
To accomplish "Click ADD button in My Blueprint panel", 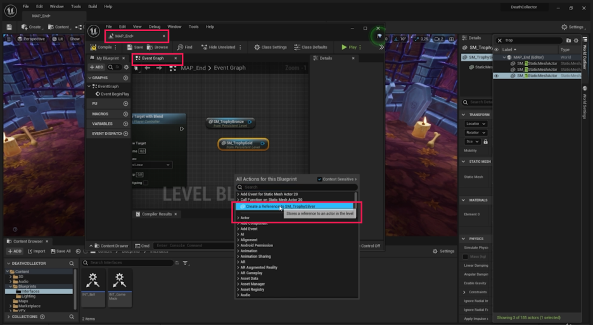I will coord(96,67).
